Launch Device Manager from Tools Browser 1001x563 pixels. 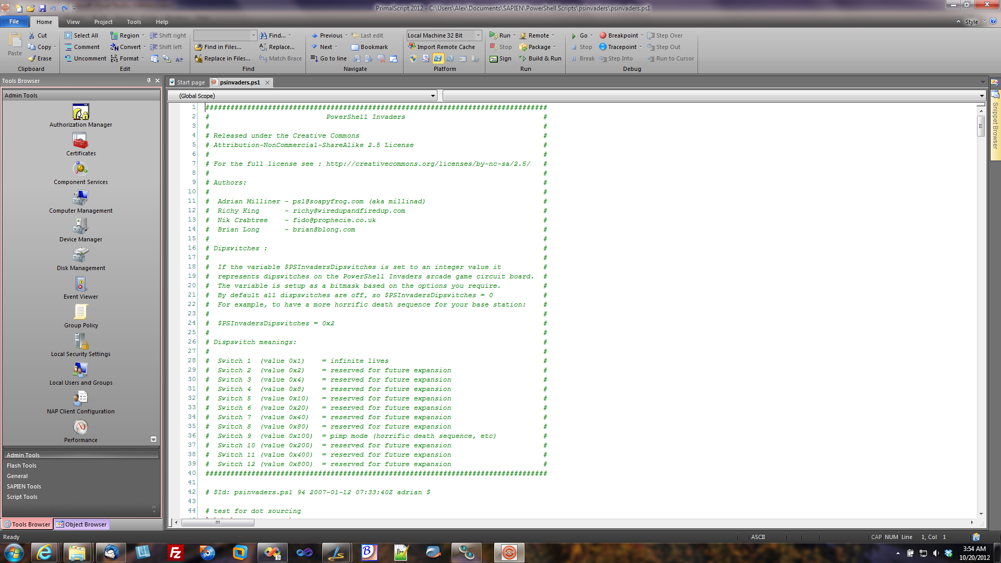click(x=81, y=230)
